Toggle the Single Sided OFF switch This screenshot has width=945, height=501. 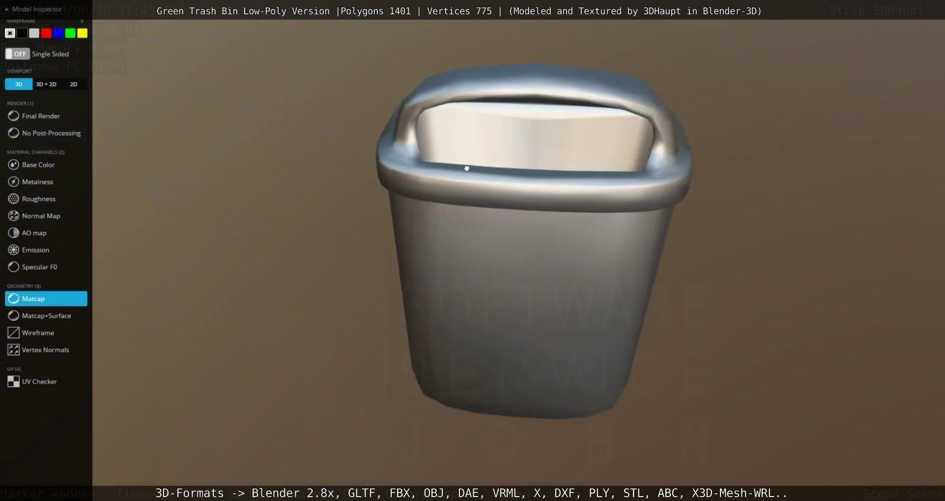tap(17, 54)
